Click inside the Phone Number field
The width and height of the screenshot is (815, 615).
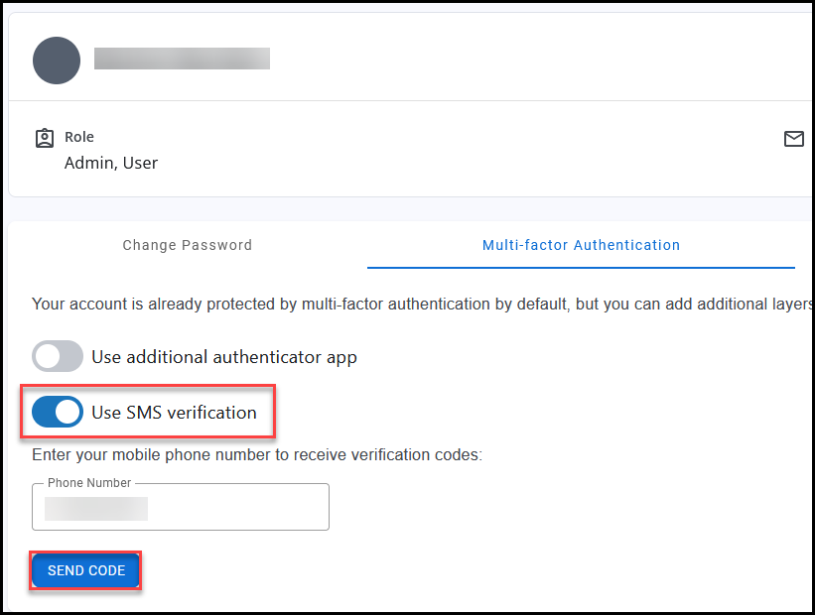click(x=180, y=508)
